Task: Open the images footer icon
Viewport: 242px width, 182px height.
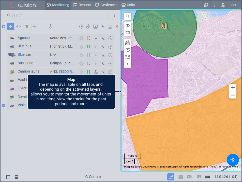Action: [199, 177]
